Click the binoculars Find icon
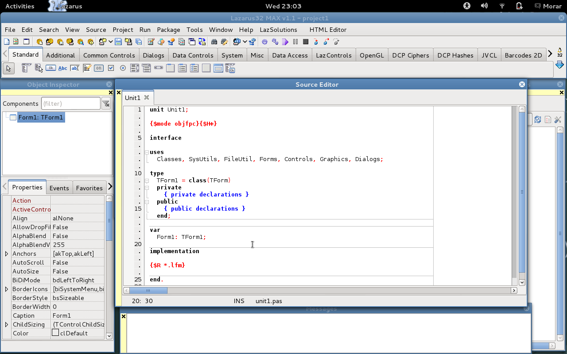Viewport: 567px width, 354px height. 214,42
